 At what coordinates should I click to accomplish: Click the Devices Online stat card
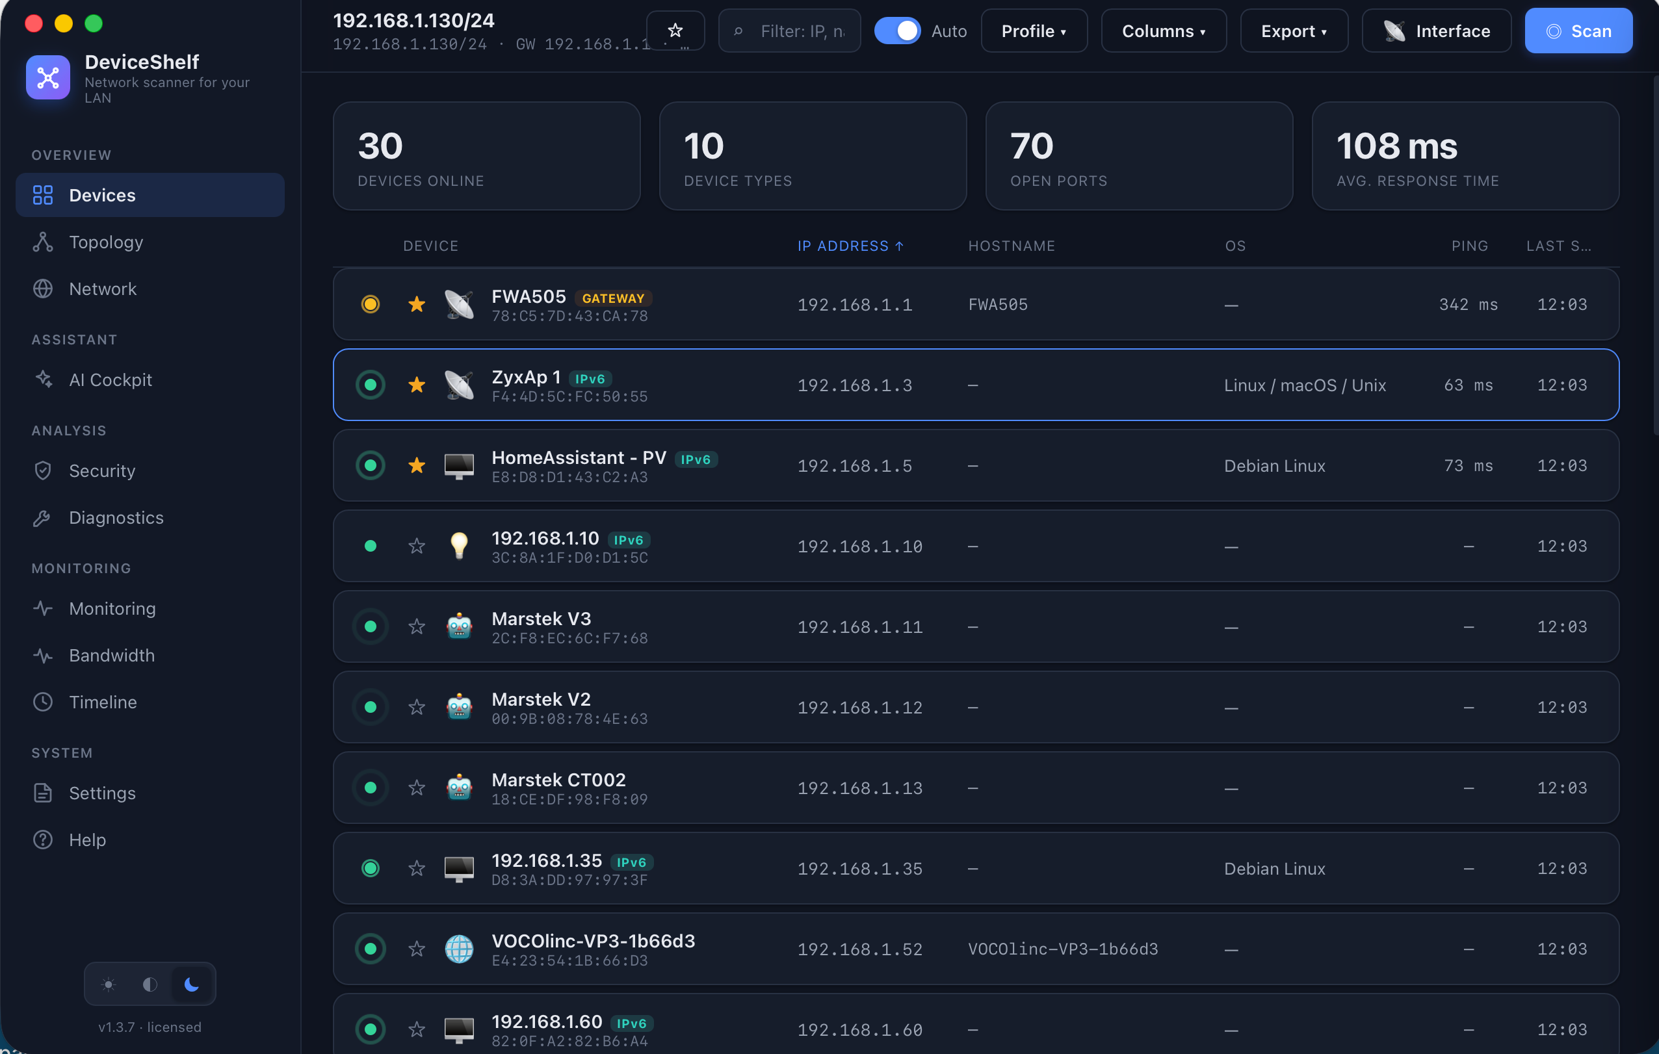tap(486, 157)
